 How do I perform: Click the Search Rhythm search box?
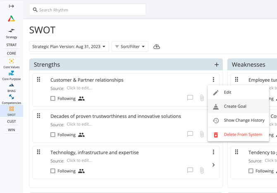(x=88, y=10)
